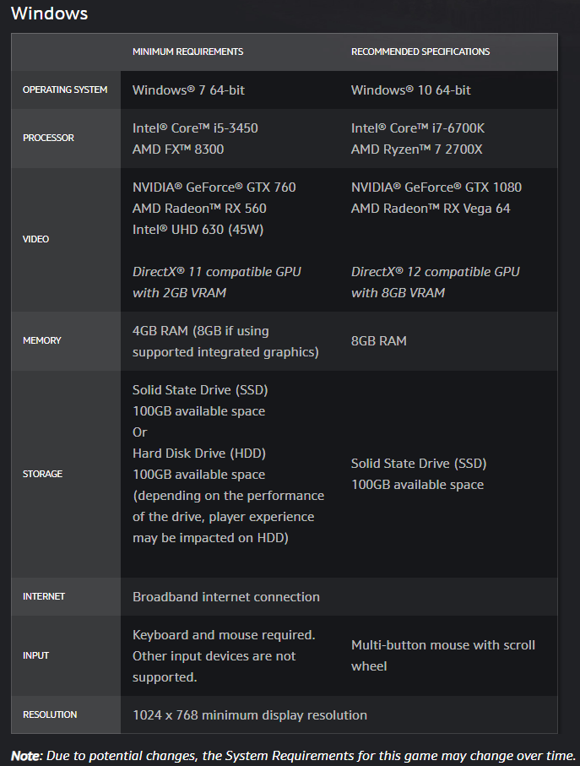This screenshot has width=580, height=766.
Task: Click the Recommended Specifications column header
Action: [x=420, y=52]
